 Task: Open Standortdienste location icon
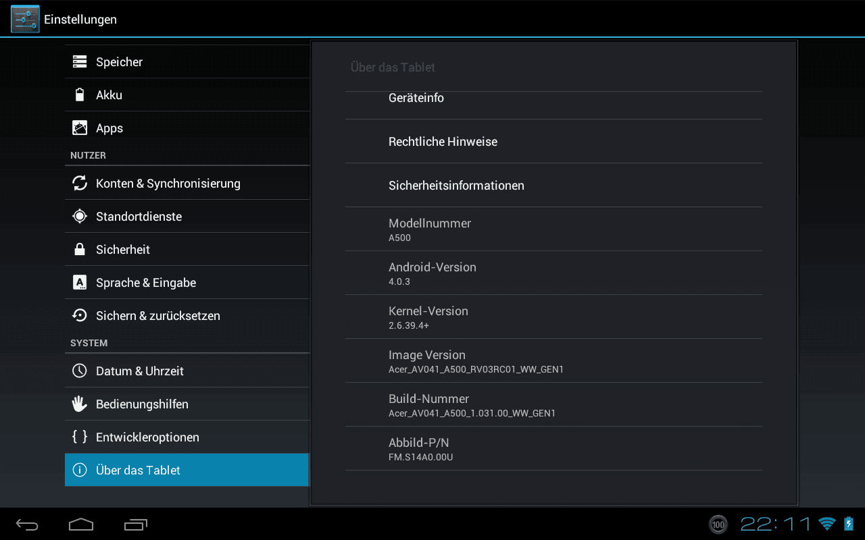coord(80,216)
